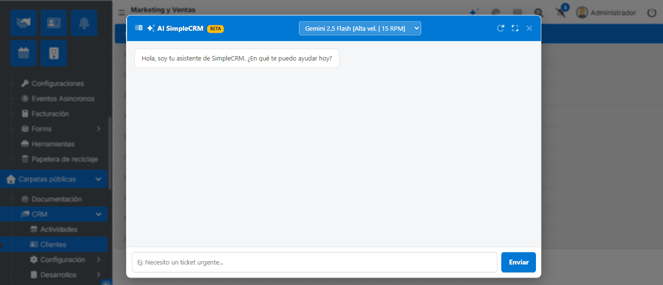Open the calendar shortcut tile
The image size is (663, 285).
(23, 53)
